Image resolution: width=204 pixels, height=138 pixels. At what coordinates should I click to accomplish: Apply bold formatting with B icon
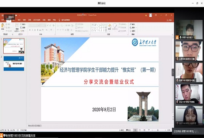click(30, 30)
